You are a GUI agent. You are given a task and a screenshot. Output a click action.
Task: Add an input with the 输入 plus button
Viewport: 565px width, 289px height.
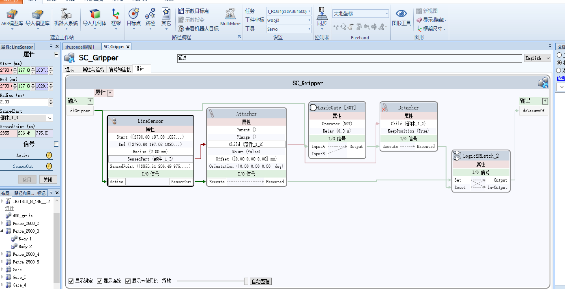(x=90, y=101)
